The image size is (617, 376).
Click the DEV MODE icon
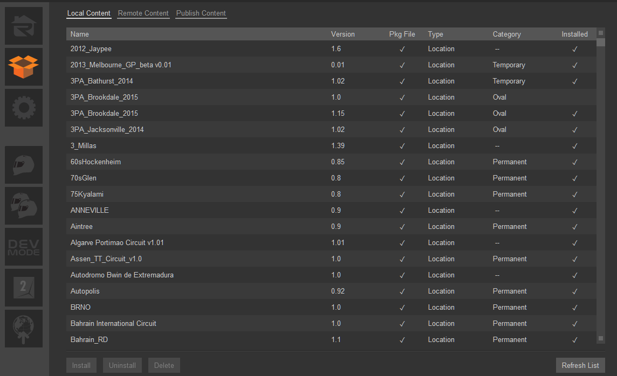pyautogui.click(x=24, y=247)
